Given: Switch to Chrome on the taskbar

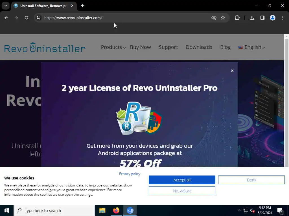Looking at the screenshot, I should point(130,210).
